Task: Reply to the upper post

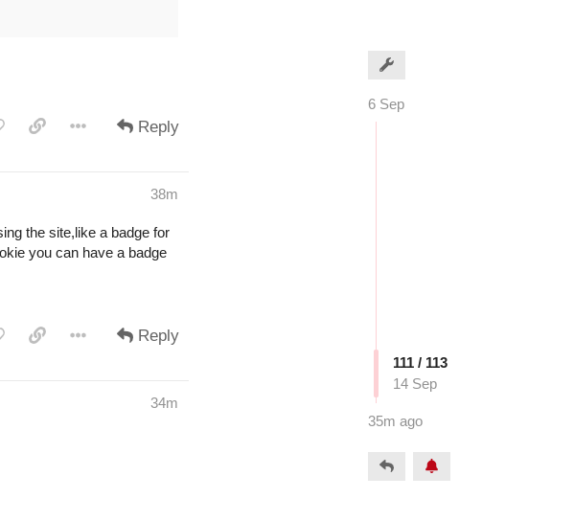Action: 148,126
